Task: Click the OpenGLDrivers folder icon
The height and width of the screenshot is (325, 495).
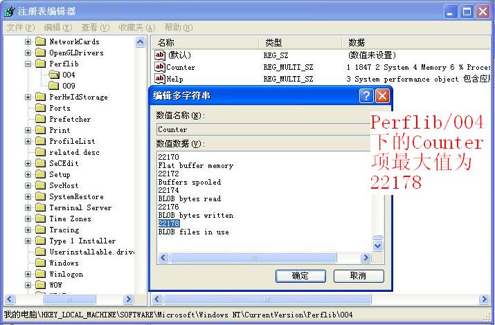Action: point(40,53)
